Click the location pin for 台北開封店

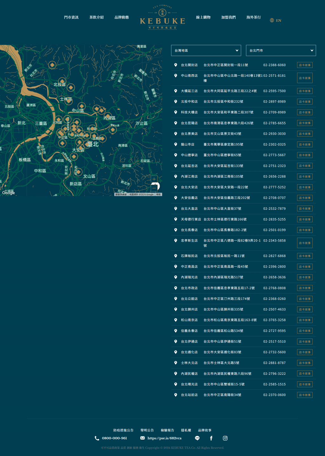(x=176, y=65)
